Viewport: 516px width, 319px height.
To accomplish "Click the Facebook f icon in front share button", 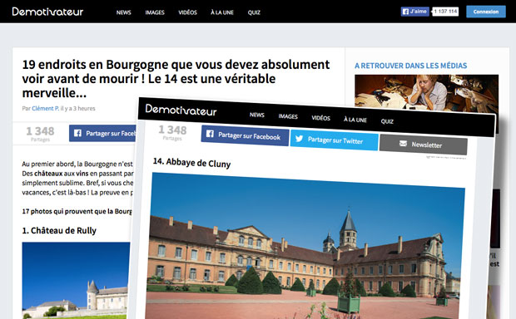I will pos(210,134).
